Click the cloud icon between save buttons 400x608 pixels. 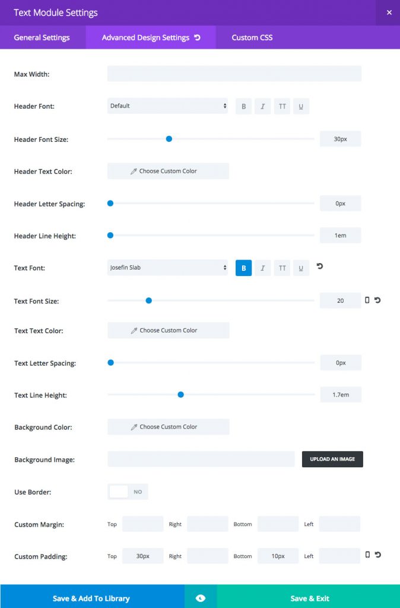coord(200,597)
